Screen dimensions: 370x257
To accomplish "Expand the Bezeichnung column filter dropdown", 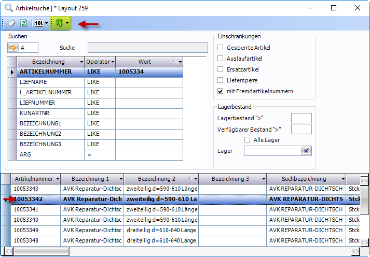I will pyautogui.click(x=81, y=62).
